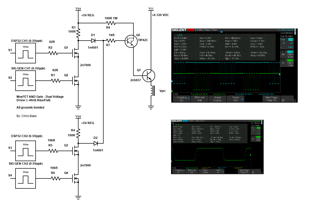
Task: Toggle BW Limit Full in the CH3 scope
Action: 200,99
